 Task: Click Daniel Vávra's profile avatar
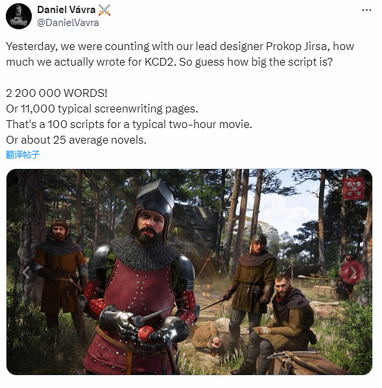(19, 16)
